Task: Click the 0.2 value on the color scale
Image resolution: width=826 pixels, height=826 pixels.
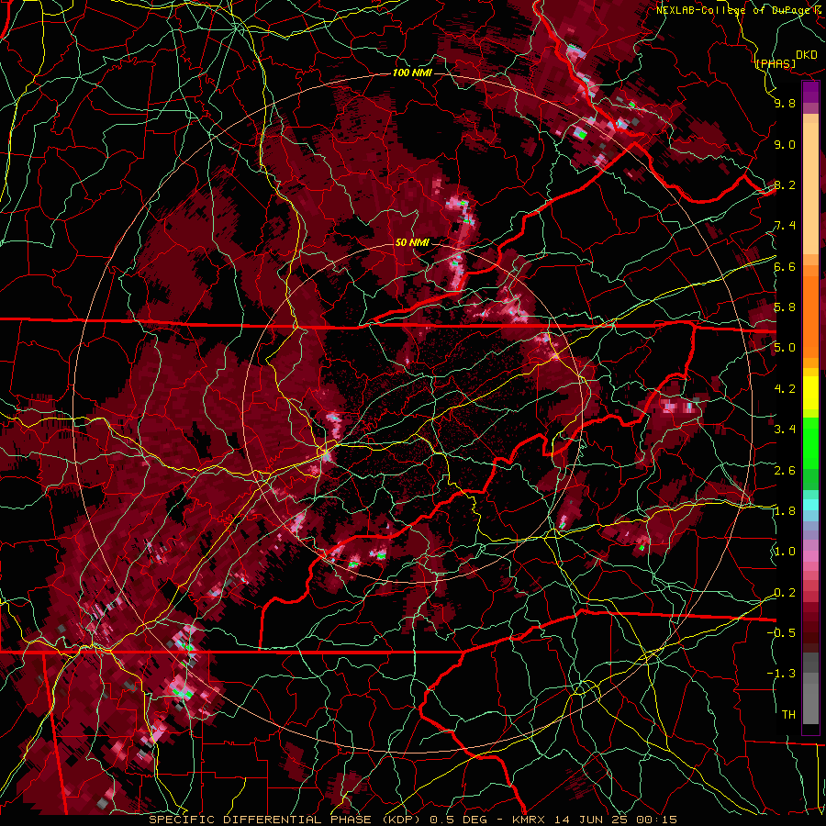Action: pos(785,593)
